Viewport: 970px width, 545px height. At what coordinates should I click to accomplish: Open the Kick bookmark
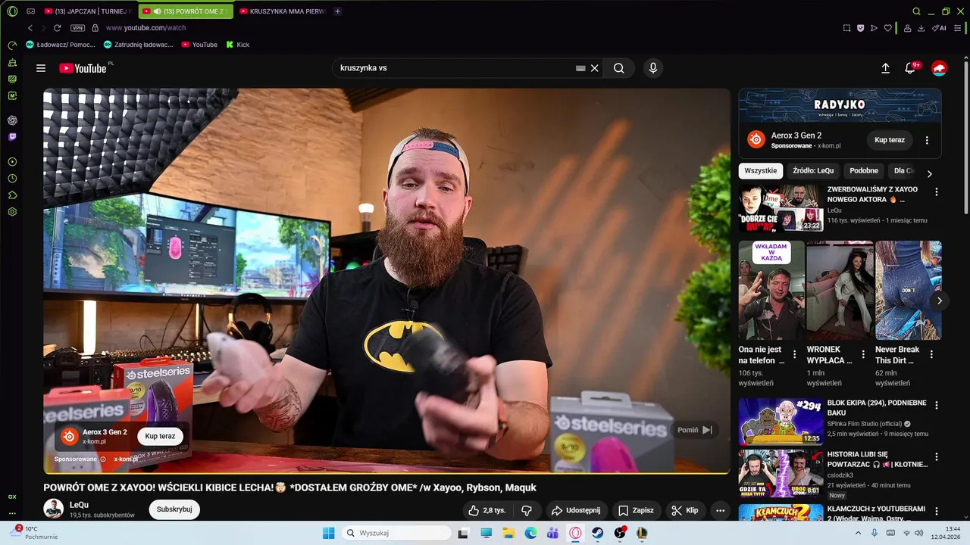237,45
